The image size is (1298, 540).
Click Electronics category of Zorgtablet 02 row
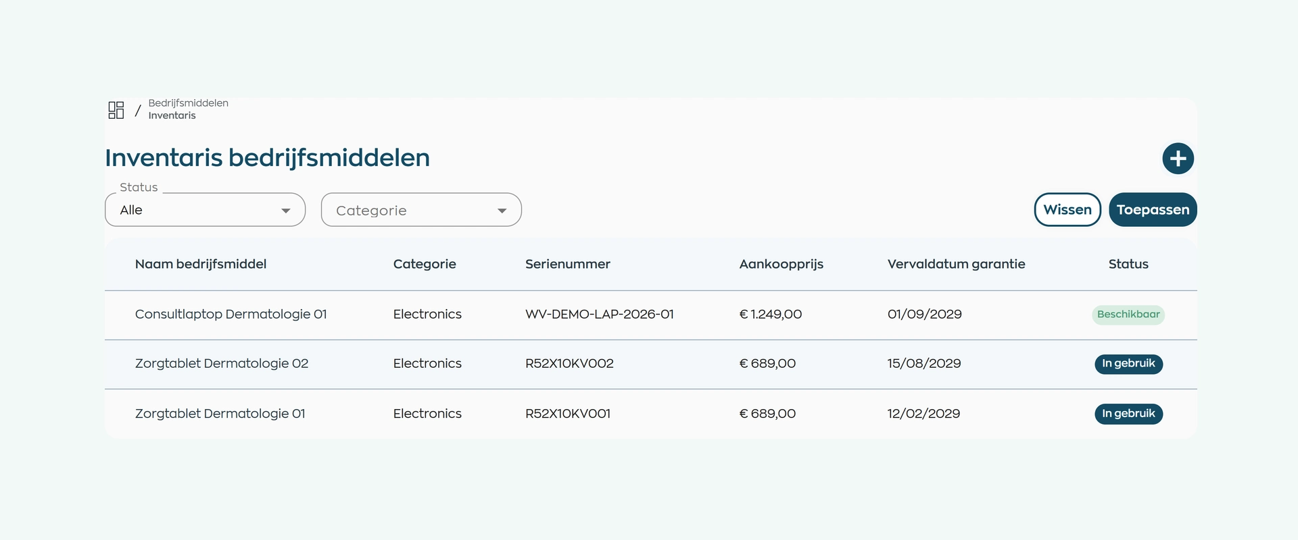coord(427,364)
